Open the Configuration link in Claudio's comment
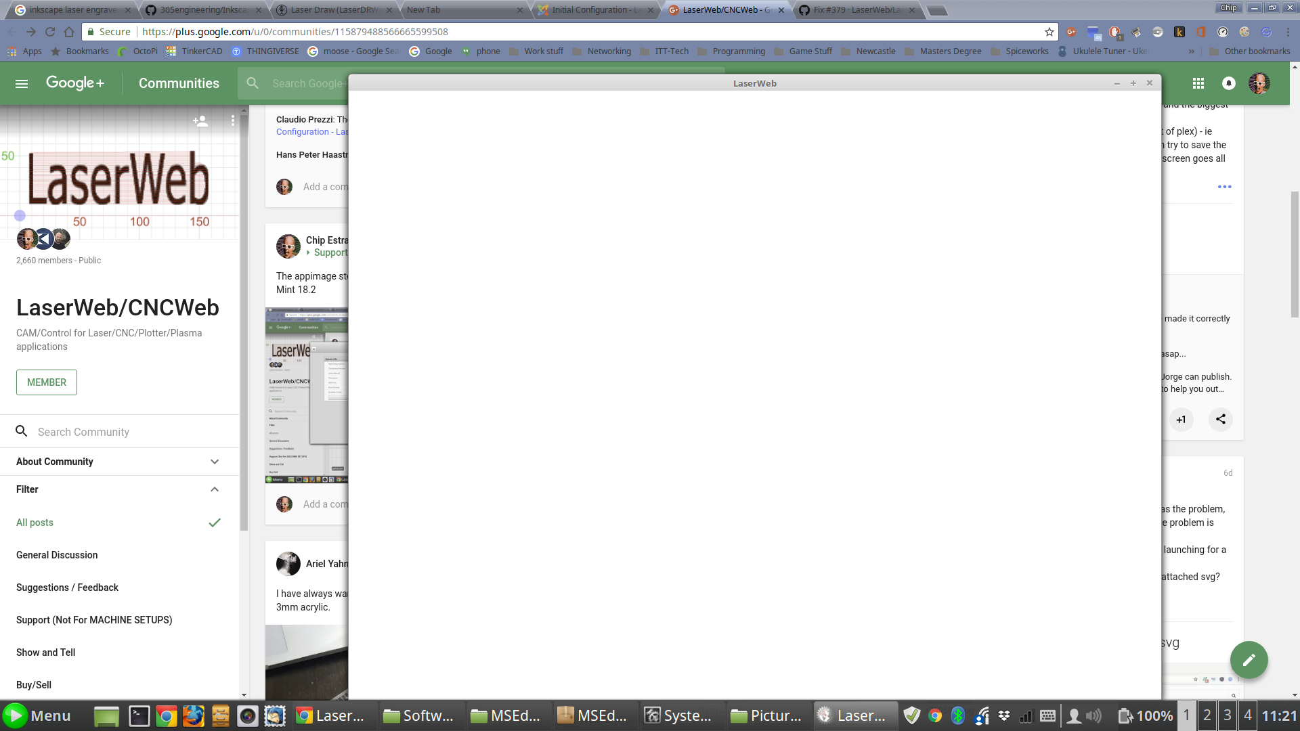 [312, 132]
